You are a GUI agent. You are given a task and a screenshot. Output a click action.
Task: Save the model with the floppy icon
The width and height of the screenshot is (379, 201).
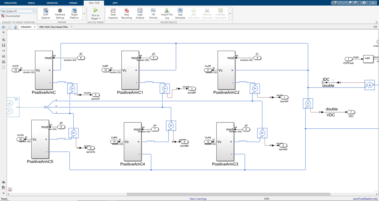click(x=335, y=3)
